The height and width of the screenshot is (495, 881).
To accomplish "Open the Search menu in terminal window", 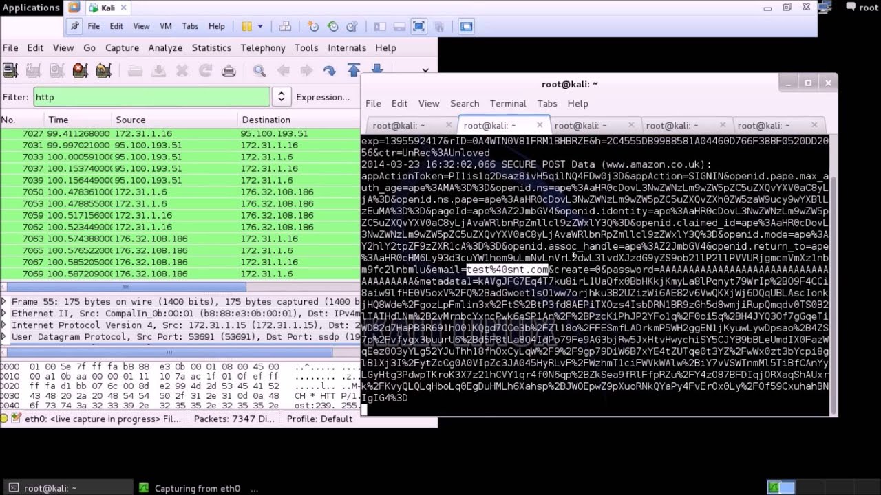I will click(x=465, y=103).
